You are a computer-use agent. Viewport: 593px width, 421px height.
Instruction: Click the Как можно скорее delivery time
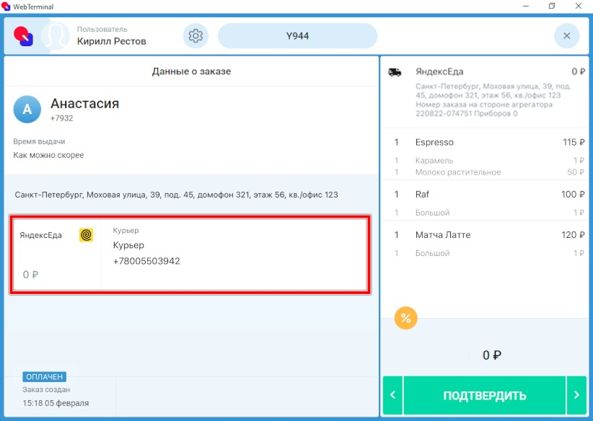[48, 155]
